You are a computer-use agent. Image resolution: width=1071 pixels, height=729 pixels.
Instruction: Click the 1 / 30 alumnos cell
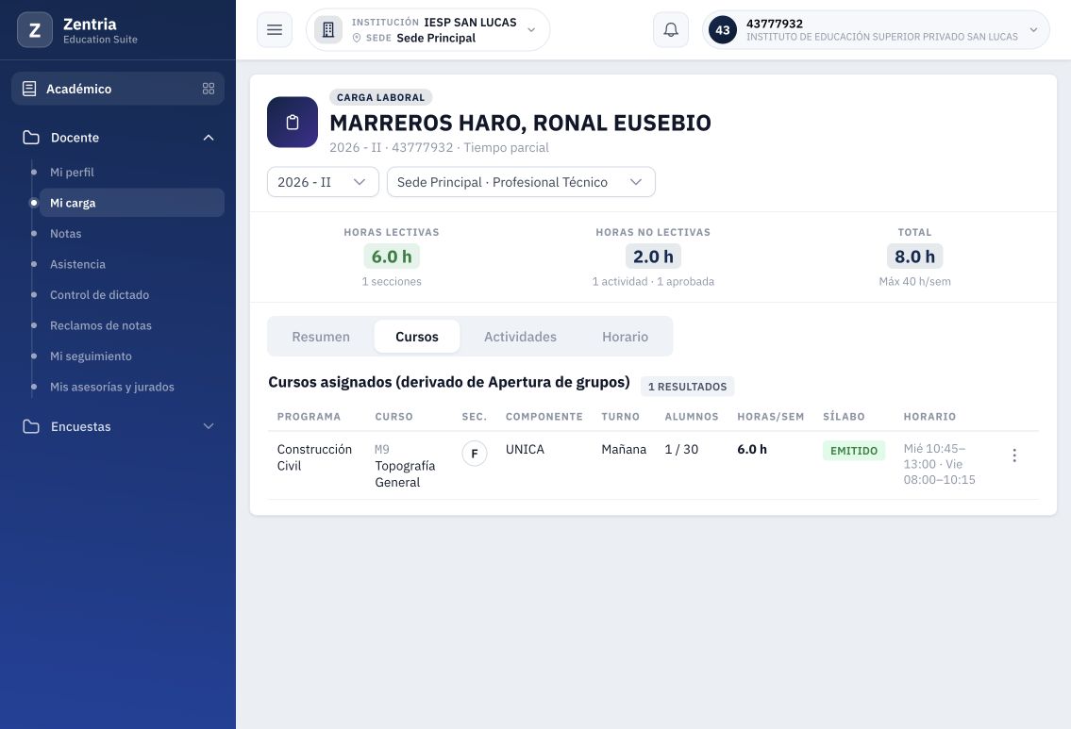click(x=681, y=449)
